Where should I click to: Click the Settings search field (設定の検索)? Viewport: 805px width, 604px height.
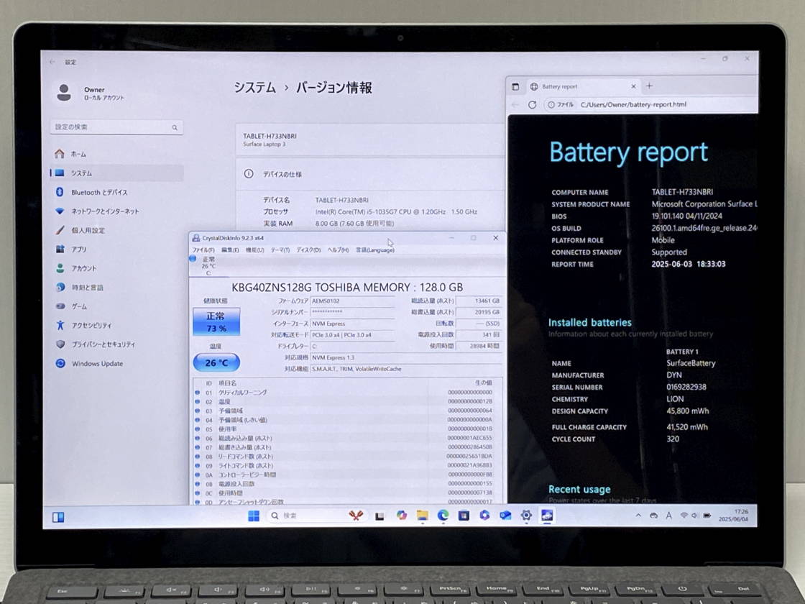(x=116, y=127)
